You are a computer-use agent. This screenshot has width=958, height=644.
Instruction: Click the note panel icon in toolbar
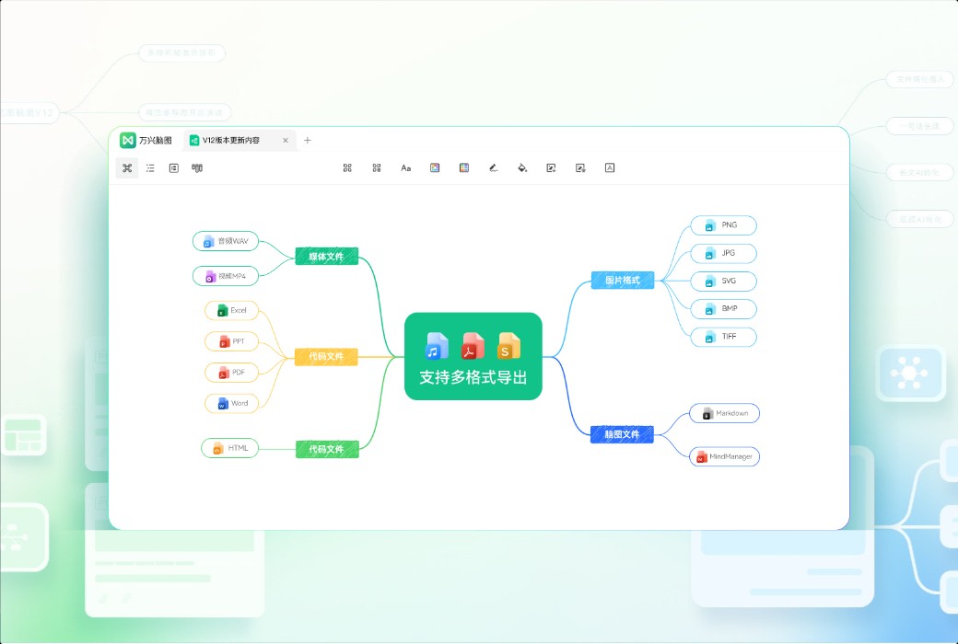173,167
